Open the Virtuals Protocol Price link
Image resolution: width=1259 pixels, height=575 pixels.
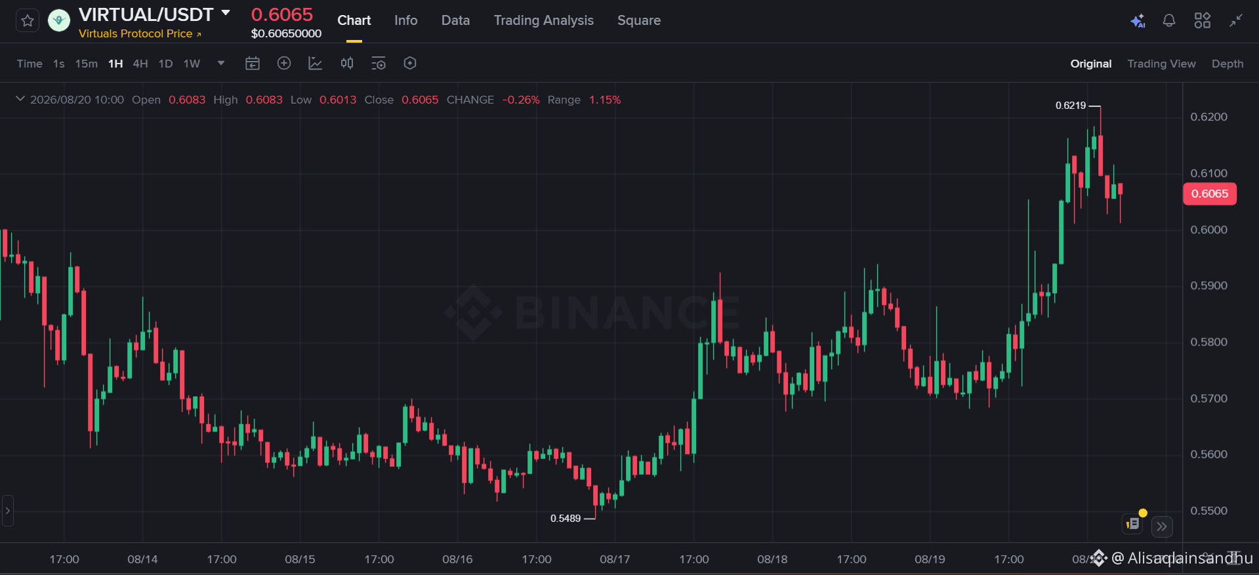click(140, 33)
